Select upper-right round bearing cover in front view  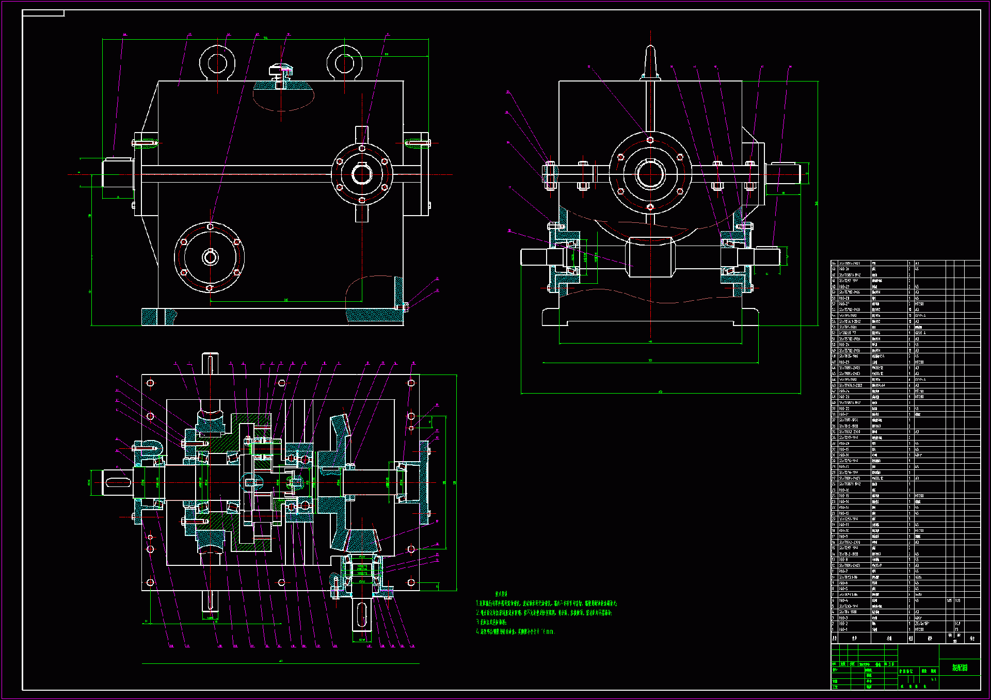362,174
